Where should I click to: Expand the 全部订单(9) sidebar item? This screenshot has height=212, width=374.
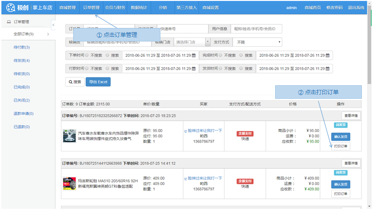tap(30, 34)
